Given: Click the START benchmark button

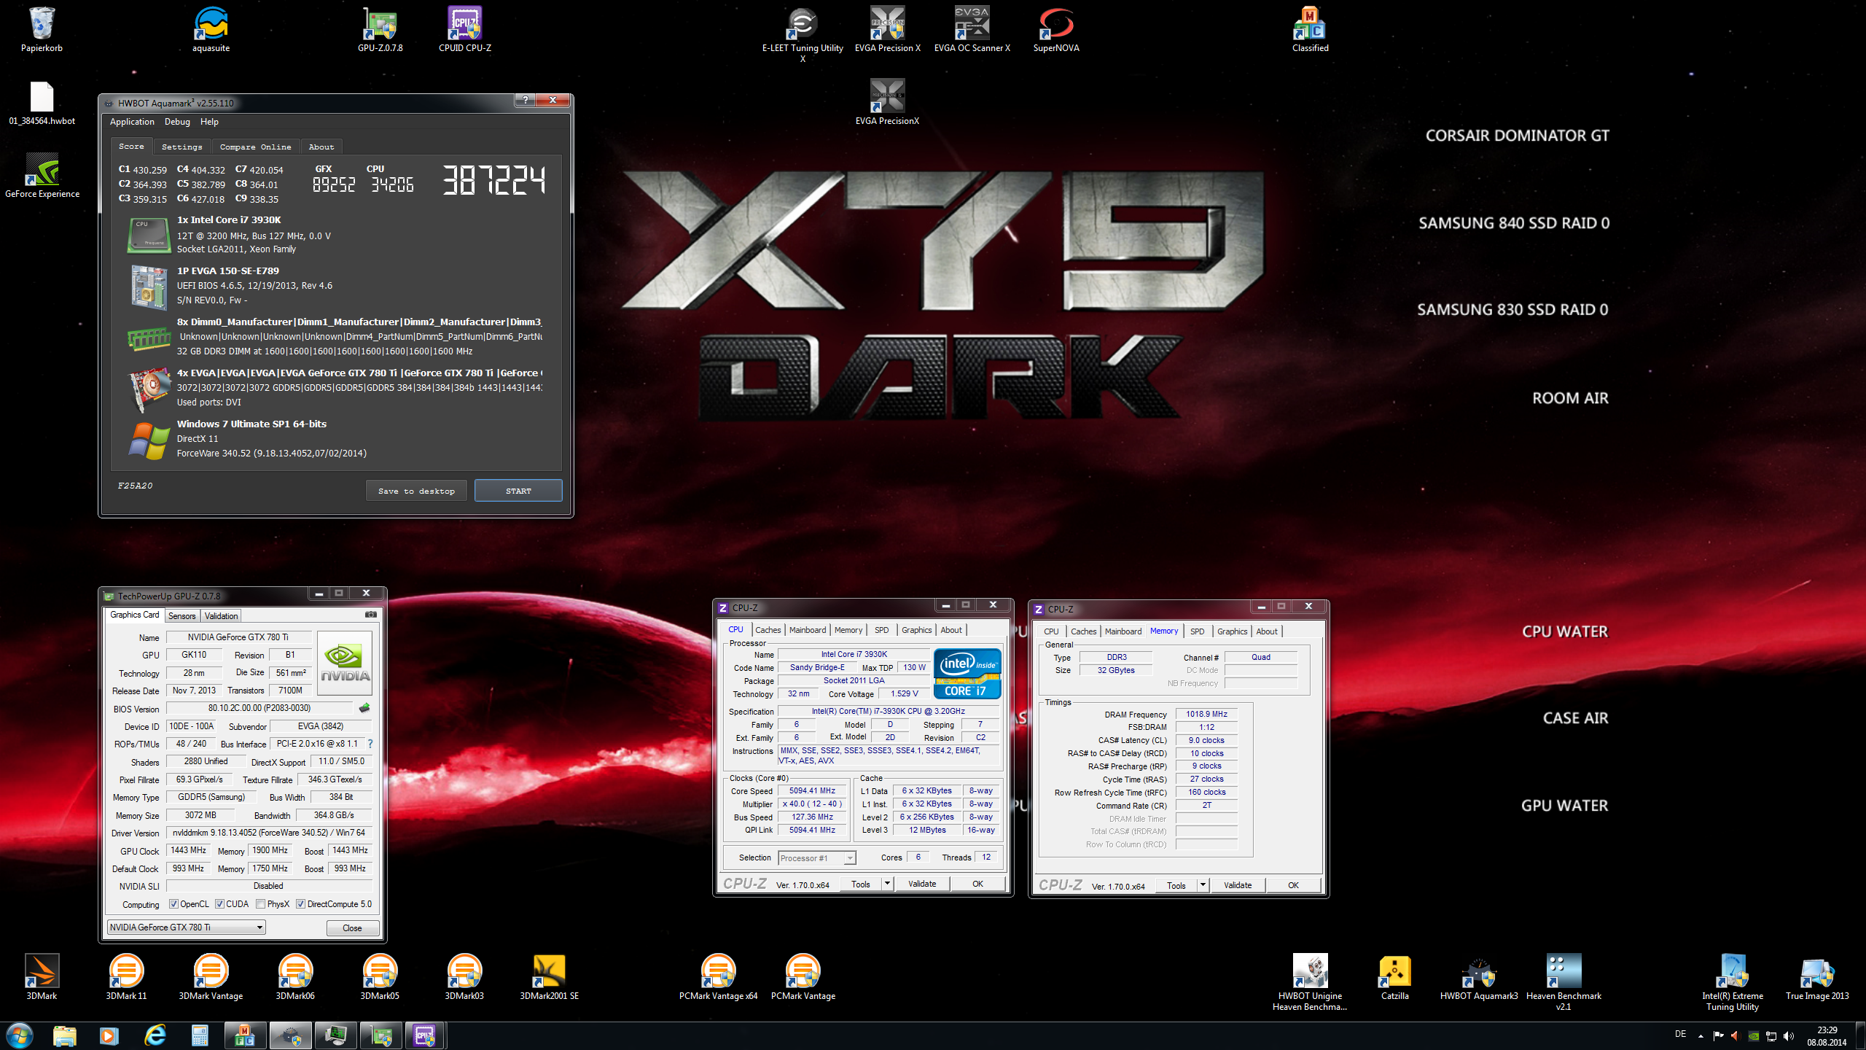Looking at the screenshot, I should [x=518, y=491].
